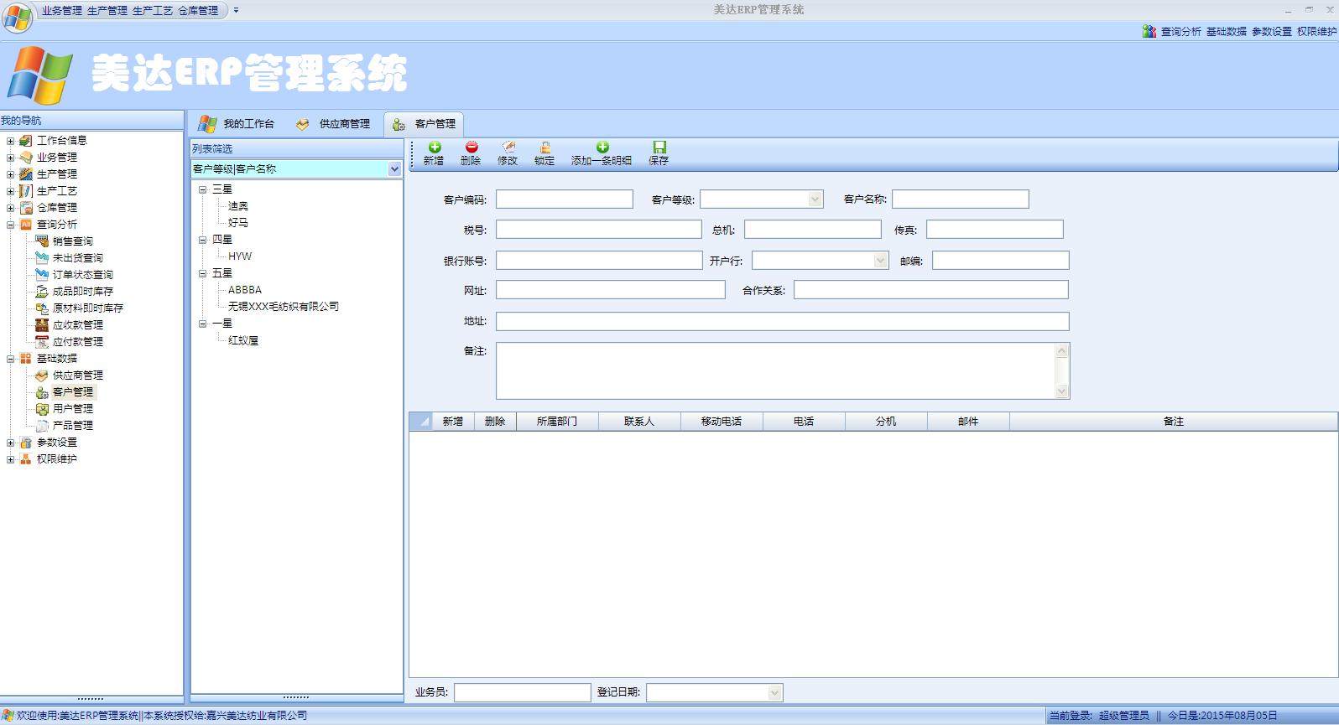This screenshot has height=725, width=1339.
Task: Select 客户管理 in navigation tree
Action: point(73,392)
